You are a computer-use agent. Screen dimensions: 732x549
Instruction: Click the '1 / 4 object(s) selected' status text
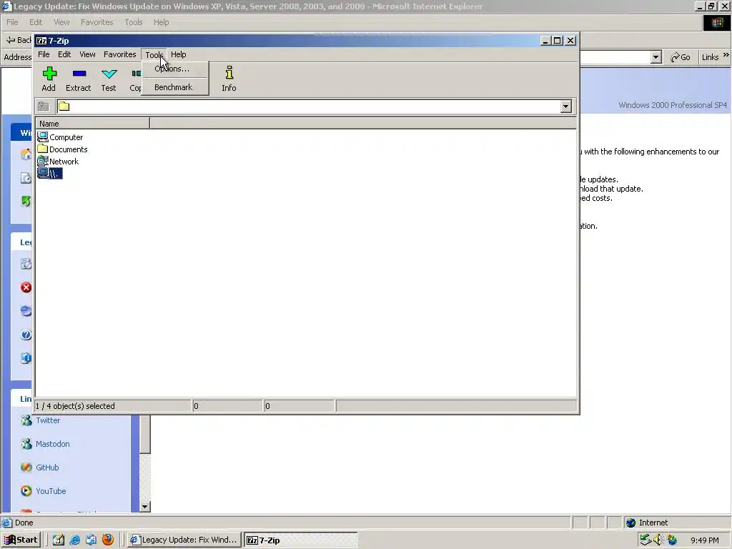click(75, 406)
